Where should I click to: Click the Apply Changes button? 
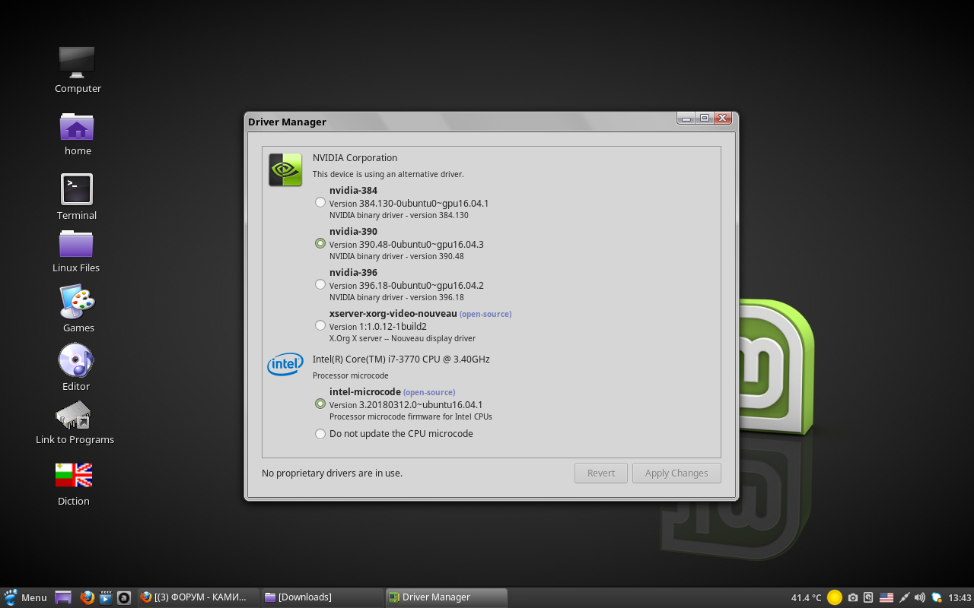point(676,473)
